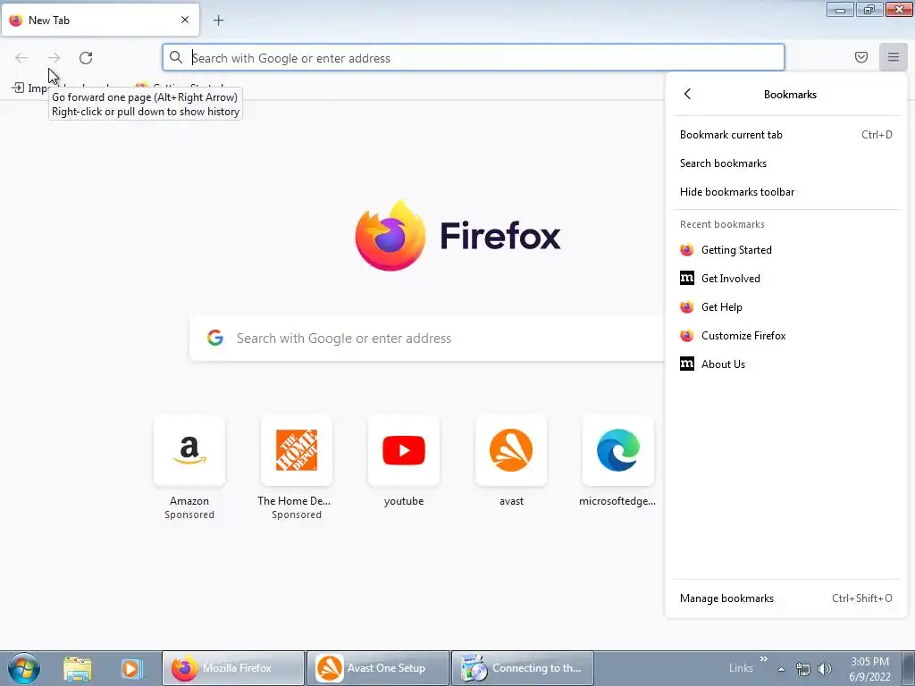Viewport: 915px width, 686px height.
Task: Open the volume speaker tray icon
Action: (x=825, y=669)
